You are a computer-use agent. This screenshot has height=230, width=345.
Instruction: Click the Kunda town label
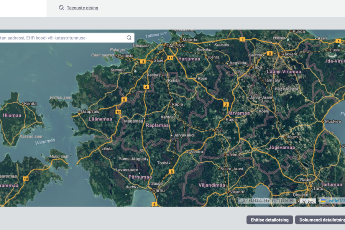299,31
